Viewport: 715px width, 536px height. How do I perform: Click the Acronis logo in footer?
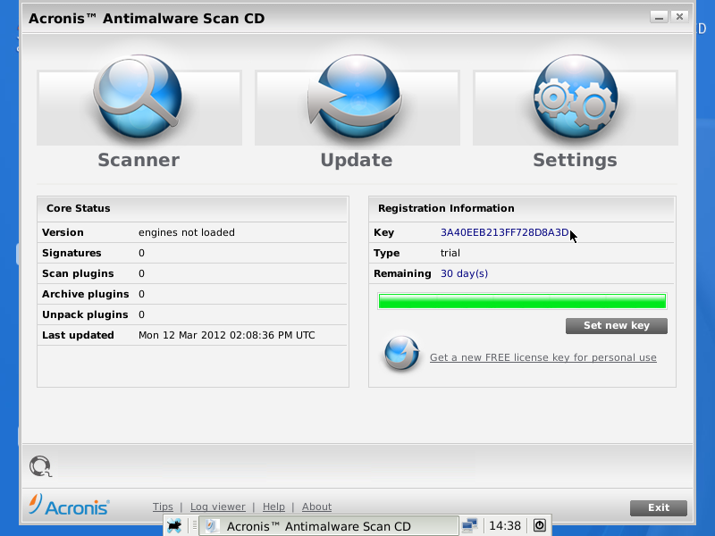69,505
